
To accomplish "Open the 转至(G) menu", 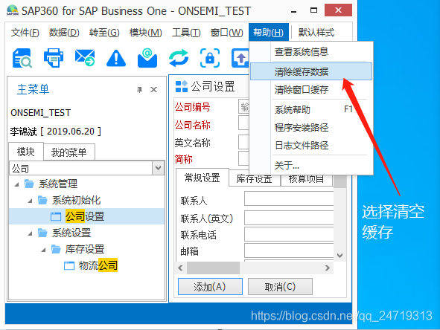I will click(x=104, y=33).
